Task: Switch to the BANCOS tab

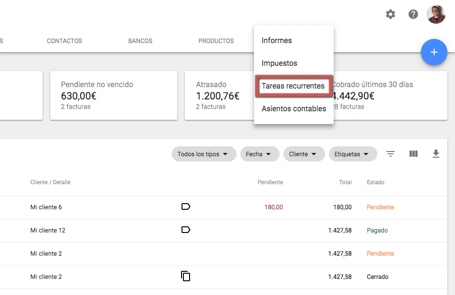Action: (140, 41)
